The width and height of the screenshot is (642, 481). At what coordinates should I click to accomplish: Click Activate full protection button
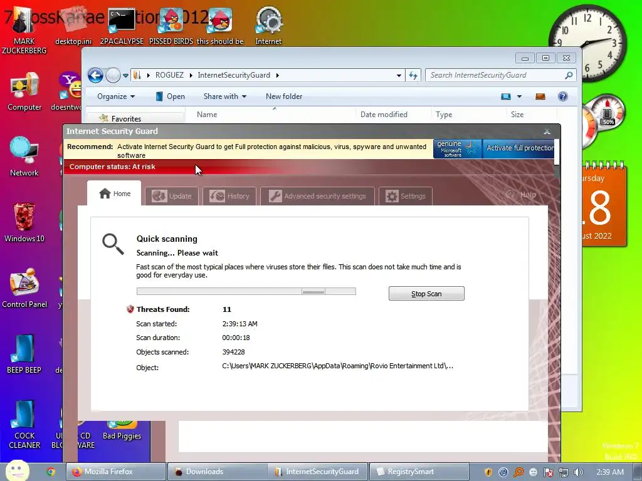(520, 148)
